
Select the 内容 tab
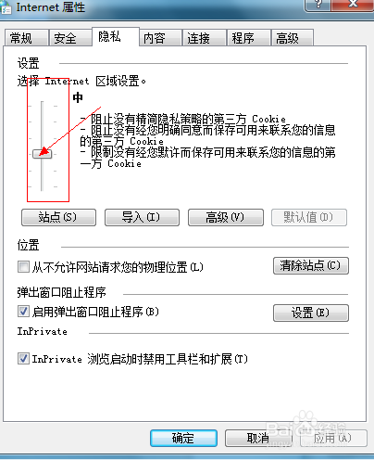160,38
